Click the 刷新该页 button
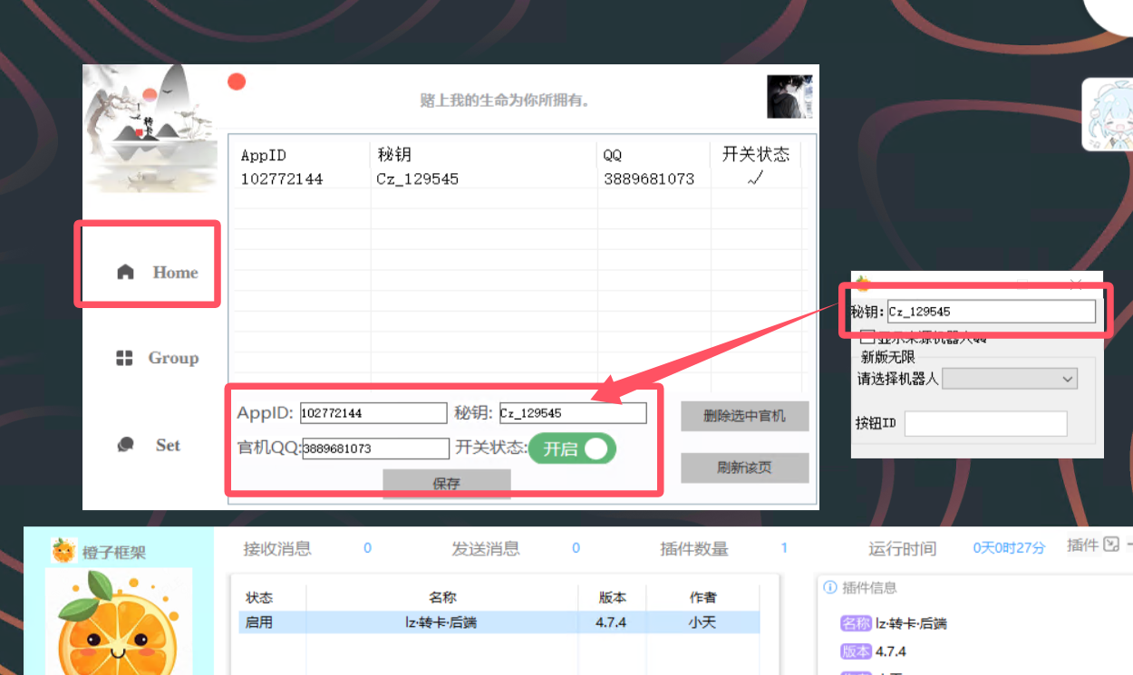Screen dimensions: 1133x675 [x=744, y=468]
